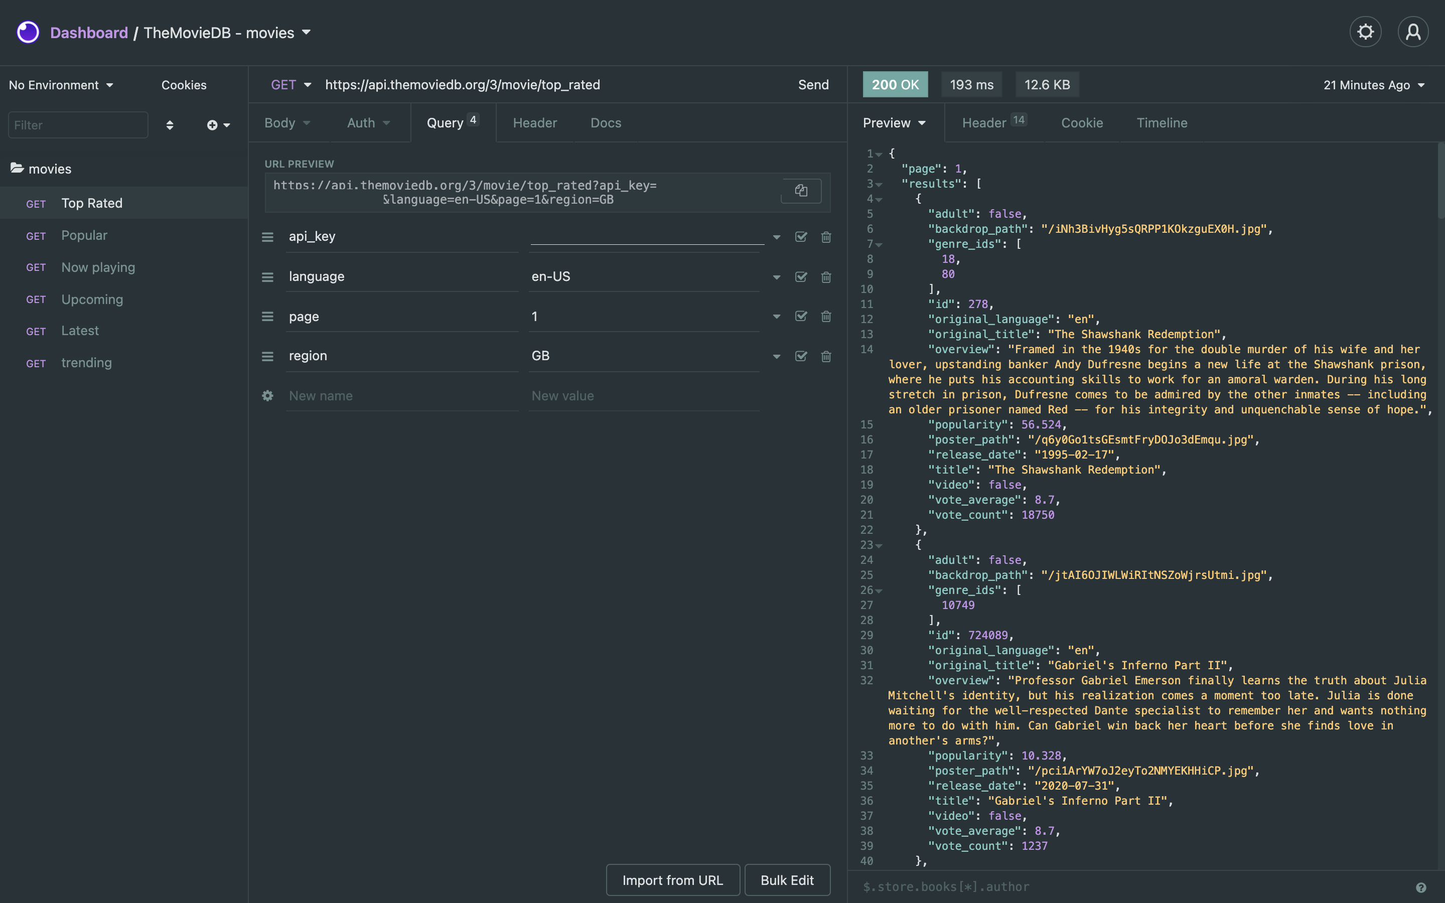Click Import from URL
The height and width of the screenshot is (903, 1445).
pos(672,880)
